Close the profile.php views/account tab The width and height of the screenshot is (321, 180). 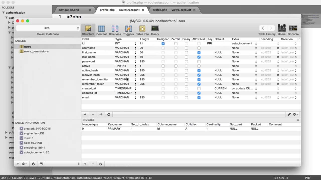click(194, 10)
